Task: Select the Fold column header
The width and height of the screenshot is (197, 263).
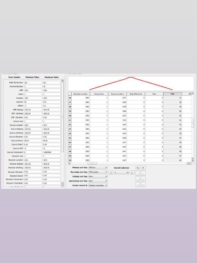Action: pos(173,94)
